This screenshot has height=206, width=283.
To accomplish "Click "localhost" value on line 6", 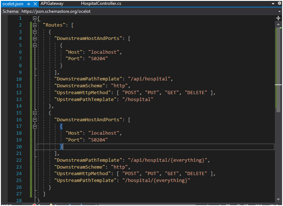I will pos(104,52).
